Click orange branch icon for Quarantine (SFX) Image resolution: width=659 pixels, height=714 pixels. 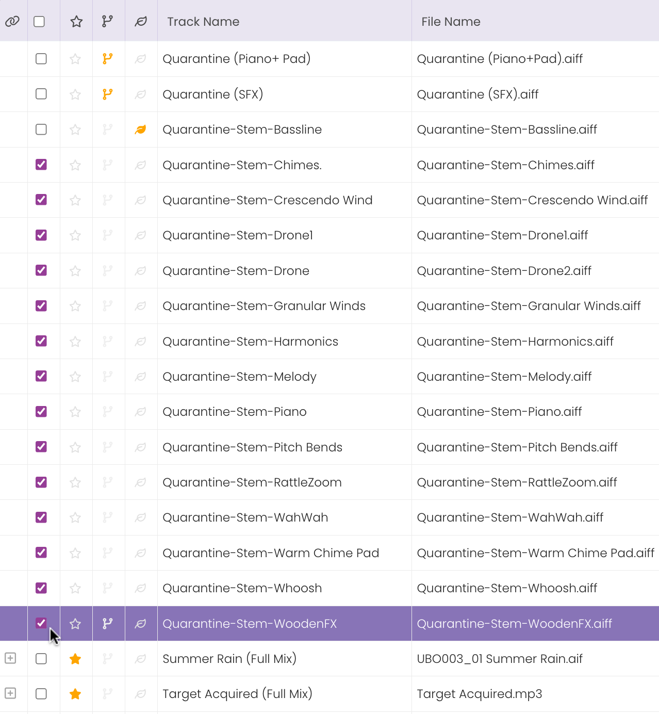[107, 94]
